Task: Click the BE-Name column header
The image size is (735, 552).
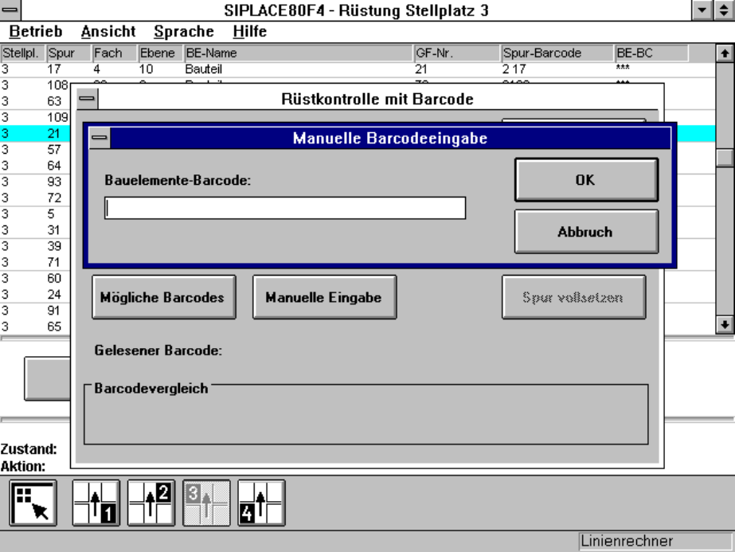Action: click(299, 53)
